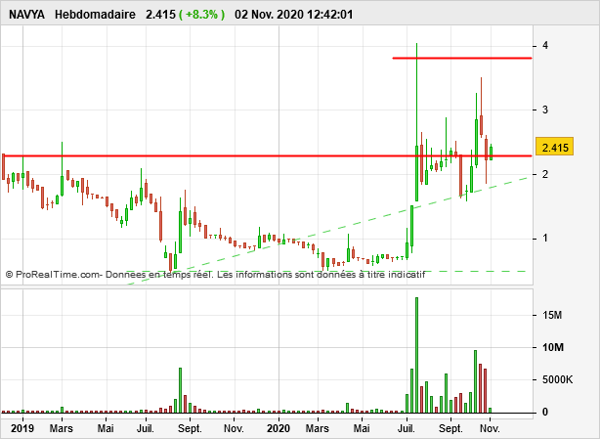Viewport: 600px width, 439px height.
Task: Click the Juil. label after 2020
Action: tap(407, 428)
